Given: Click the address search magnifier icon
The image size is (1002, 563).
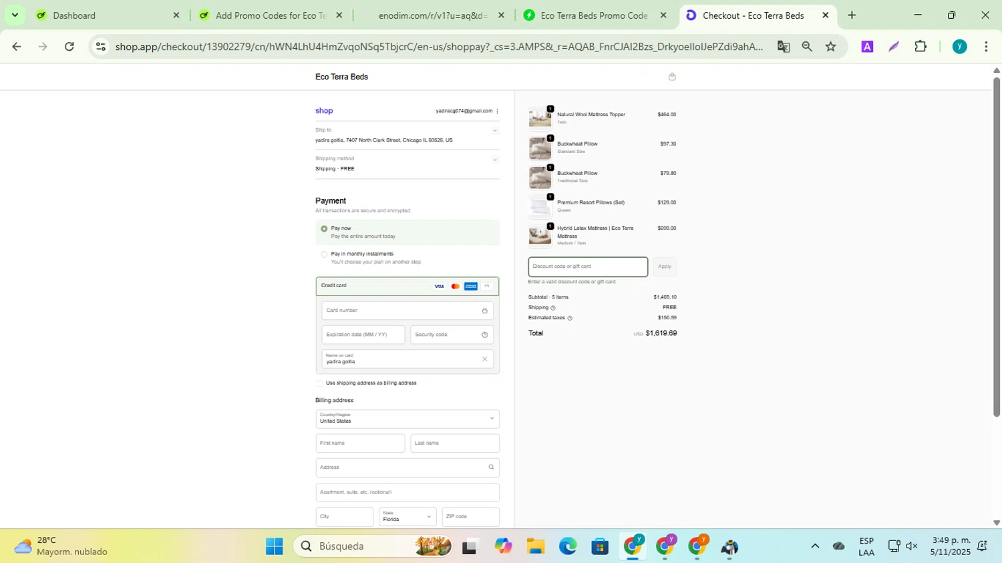Looking at the screenshot, I should (491, 467).
